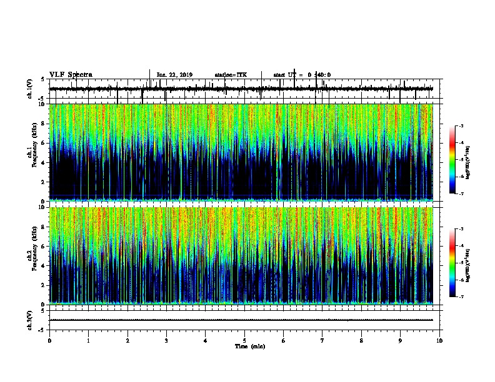The width and height of the screenshot is (495, 382).
Task: Click the flat ch.3 waveform trace
Action: tap(241, 320)
